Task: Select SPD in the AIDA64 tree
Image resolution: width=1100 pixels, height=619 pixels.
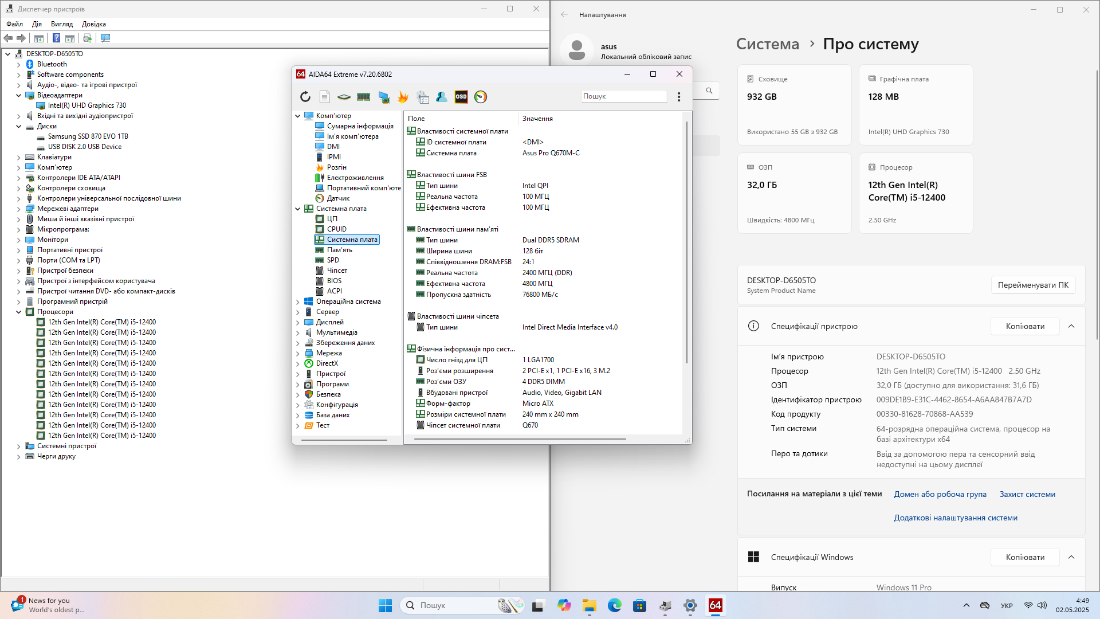Action: click(x=333, y=260)
